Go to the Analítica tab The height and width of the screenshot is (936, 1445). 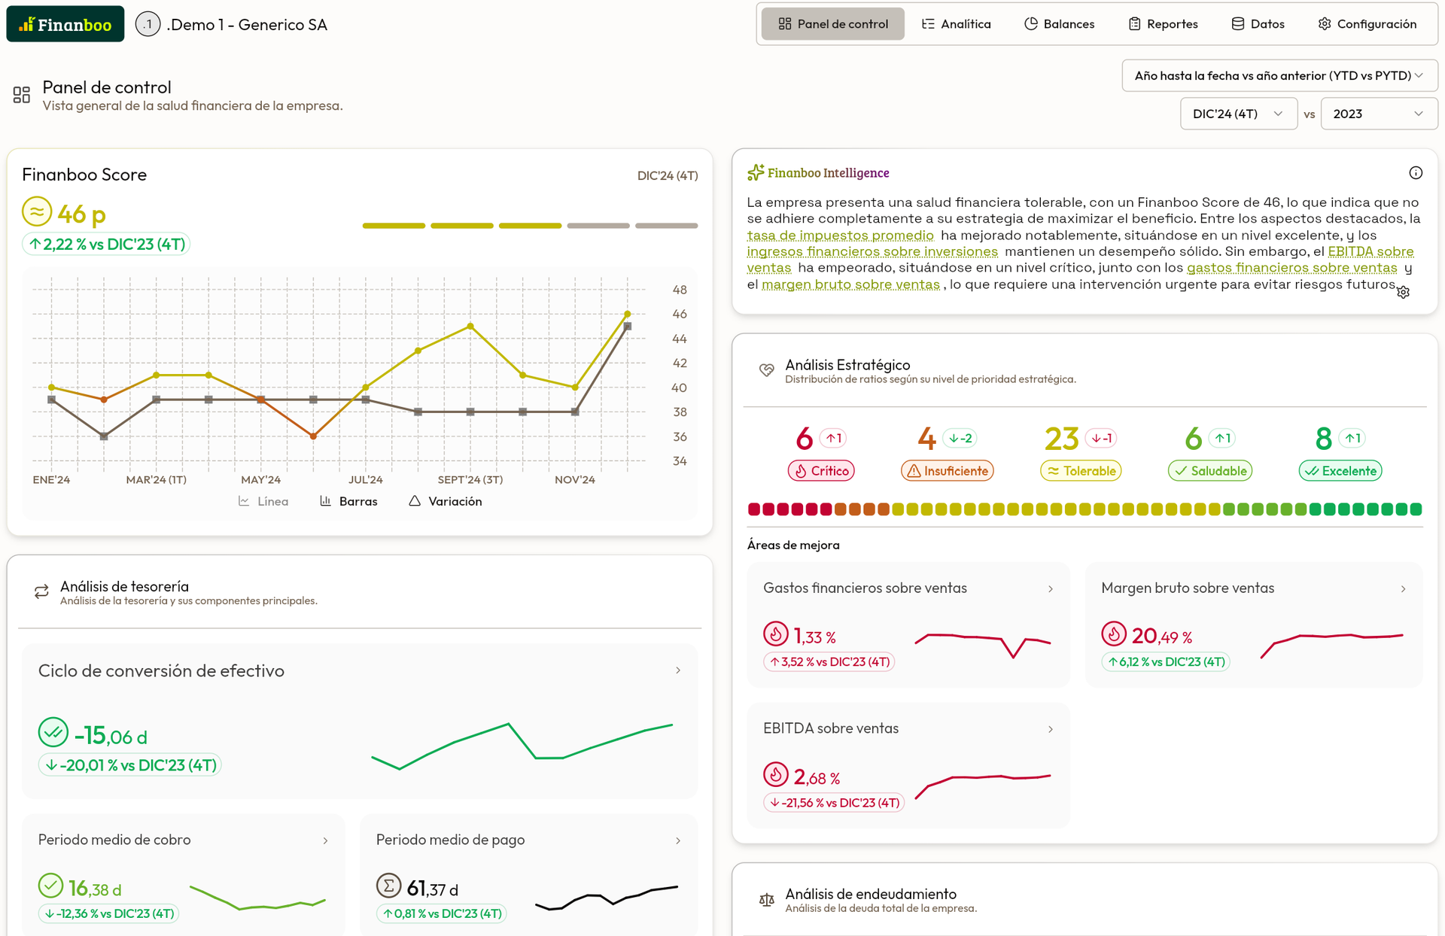click(x=956, y=24)
